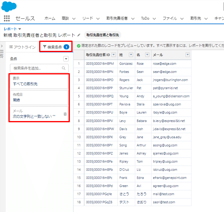Go to 取引先 navigation tab
224x212 pixels.
click(x=196, y=18)
